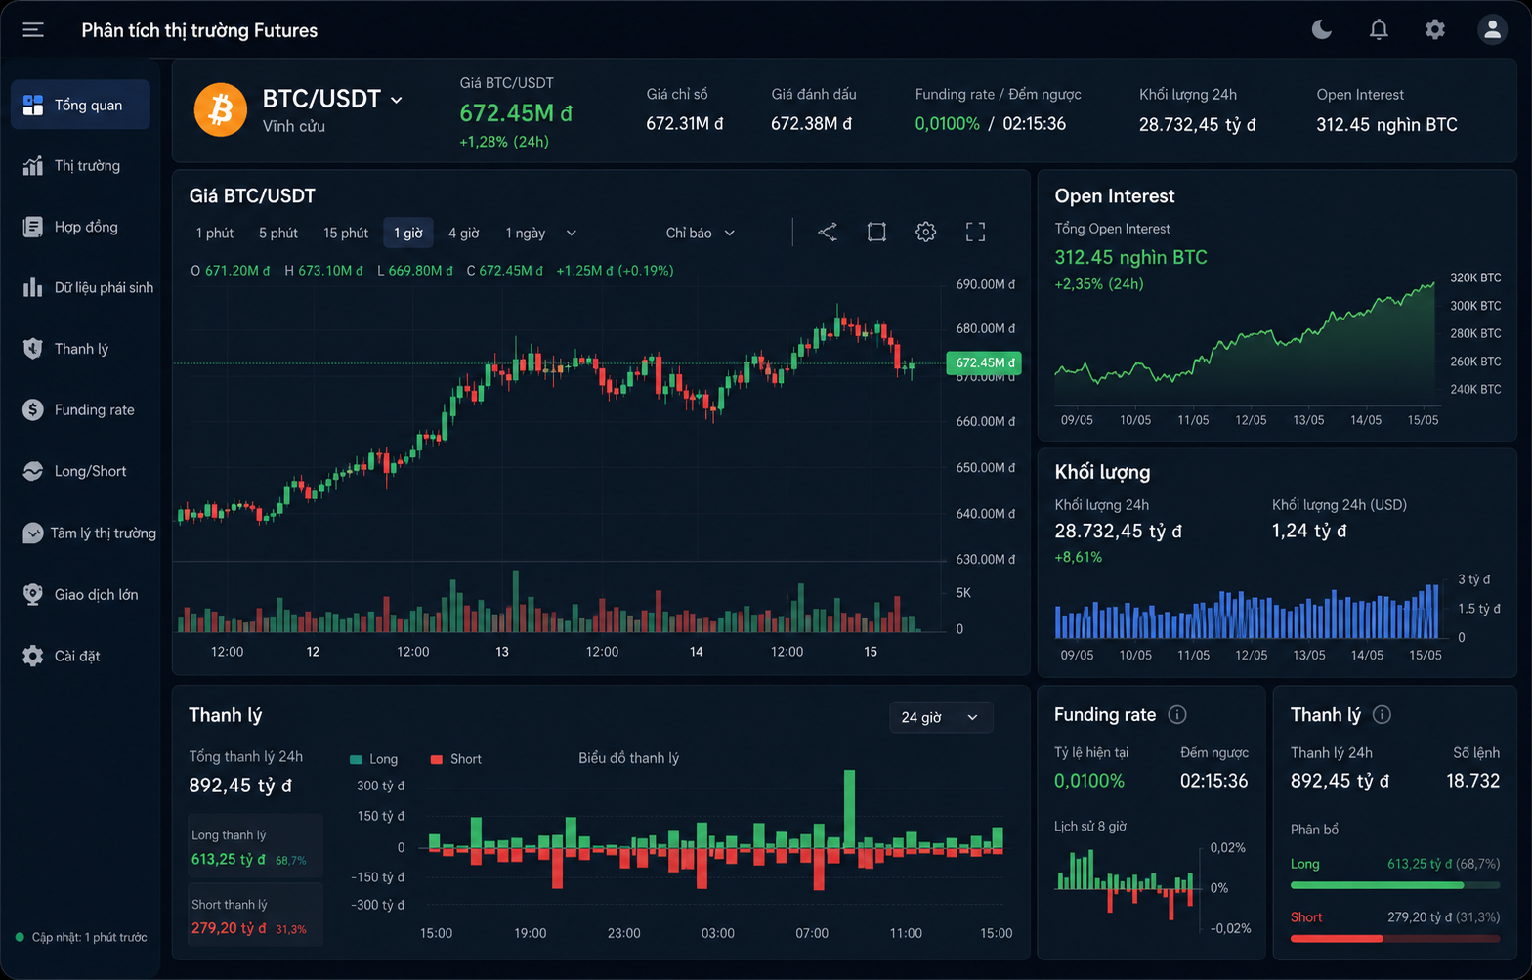Click the Thị trường chart icon
This screenshot has width=1532, height=980.
click(x=33, y=165)
